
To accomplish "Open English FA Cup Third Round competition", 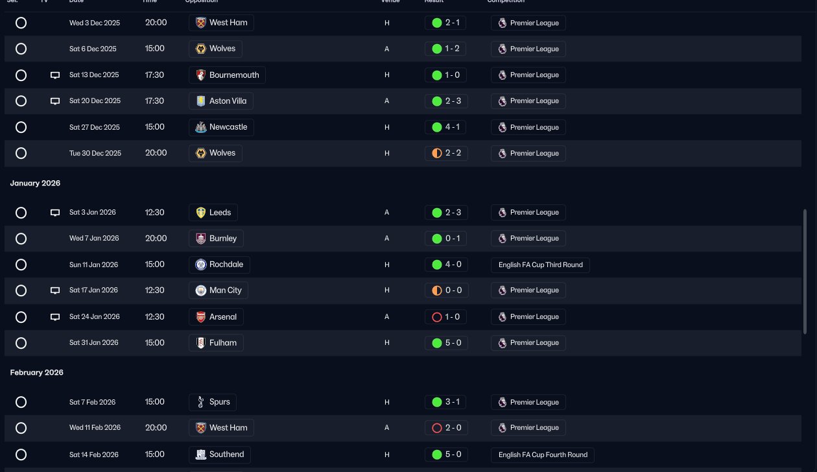I will tap(541, 265).
